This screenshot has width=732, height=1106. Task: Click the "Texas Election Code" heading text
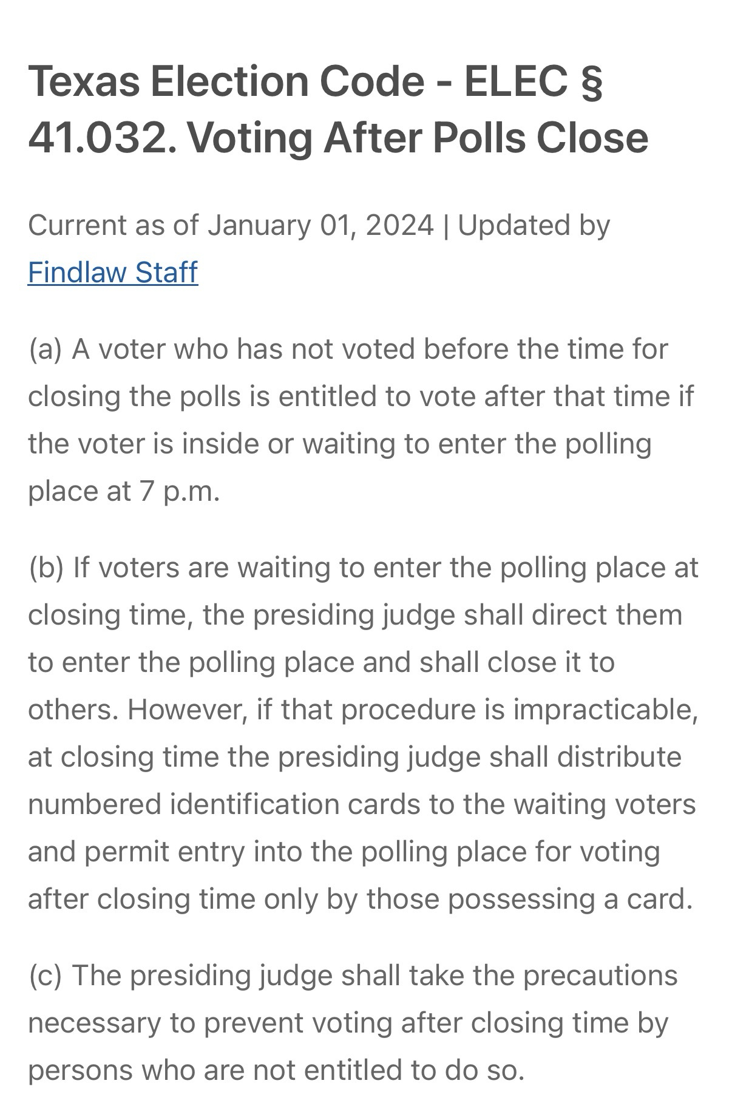tap(226, 81)
